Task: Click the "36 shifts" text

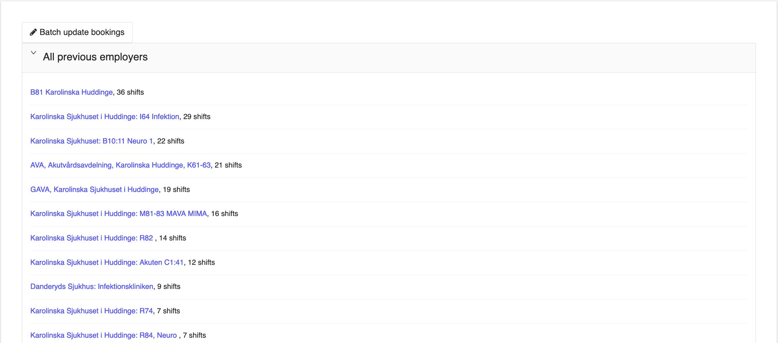Action: pos(130,92)
